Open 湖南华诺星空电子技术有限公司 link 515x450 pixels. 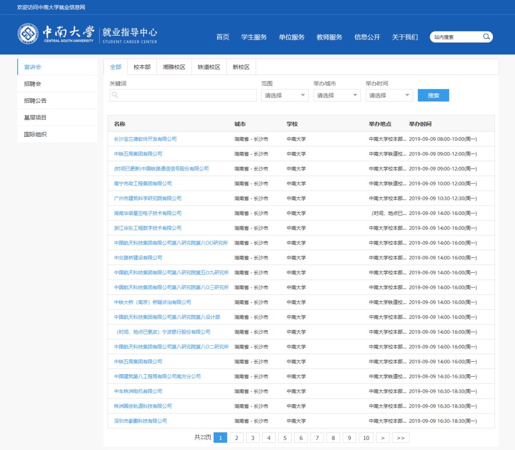(x=147, y=213)
